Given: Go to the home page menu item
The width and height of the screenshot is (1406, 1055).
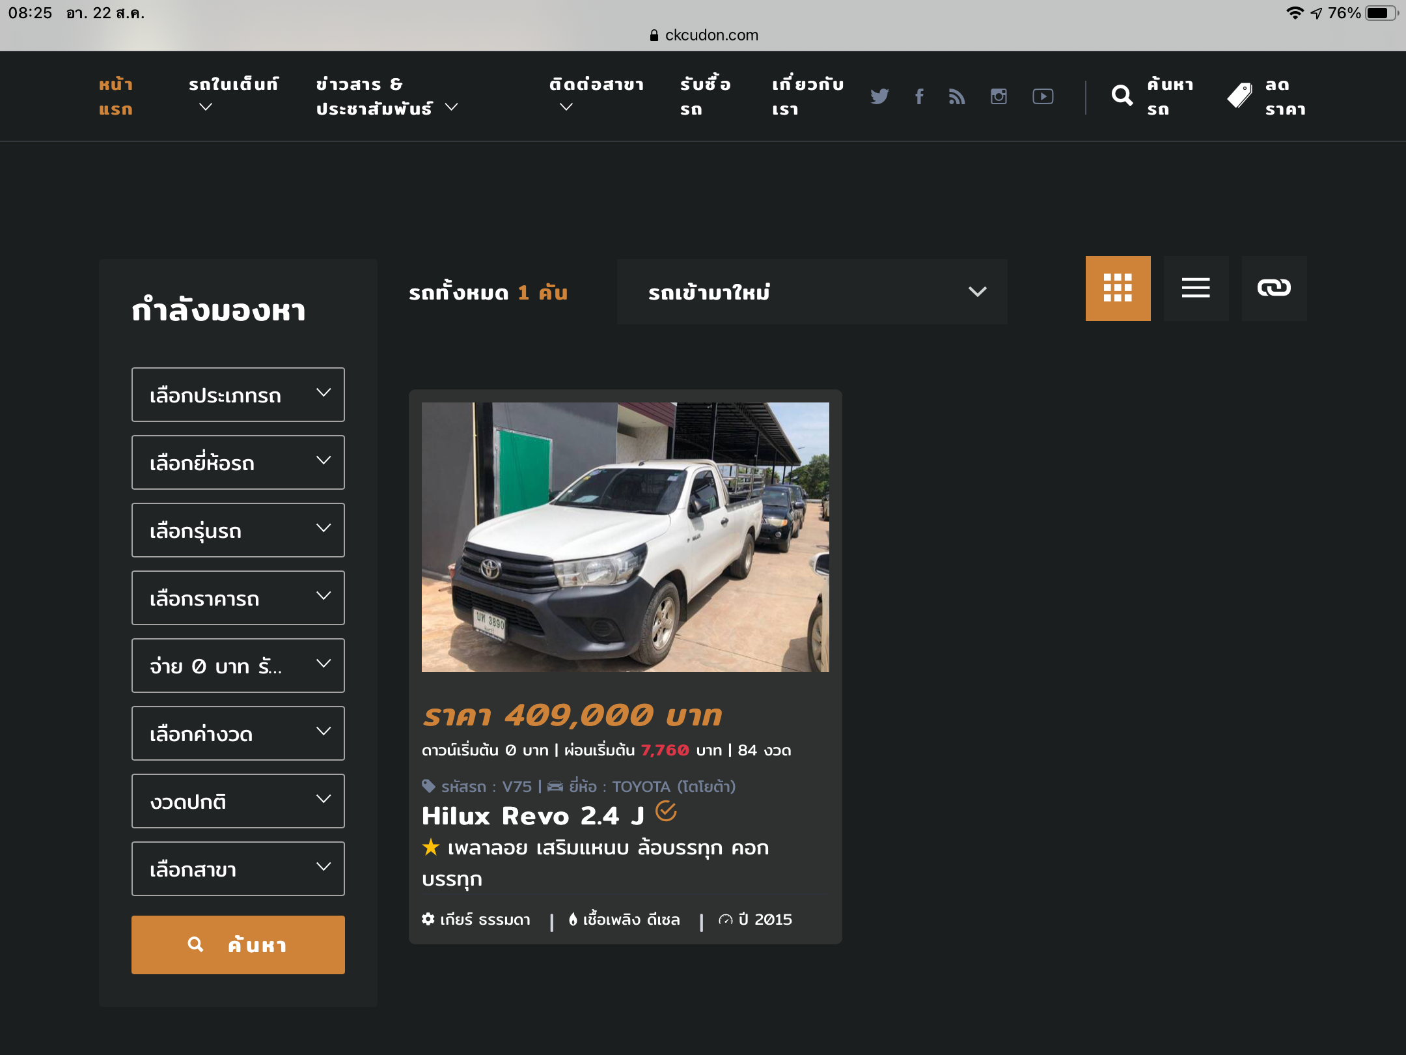Looking at the screenshot, I should click(116, 96).
